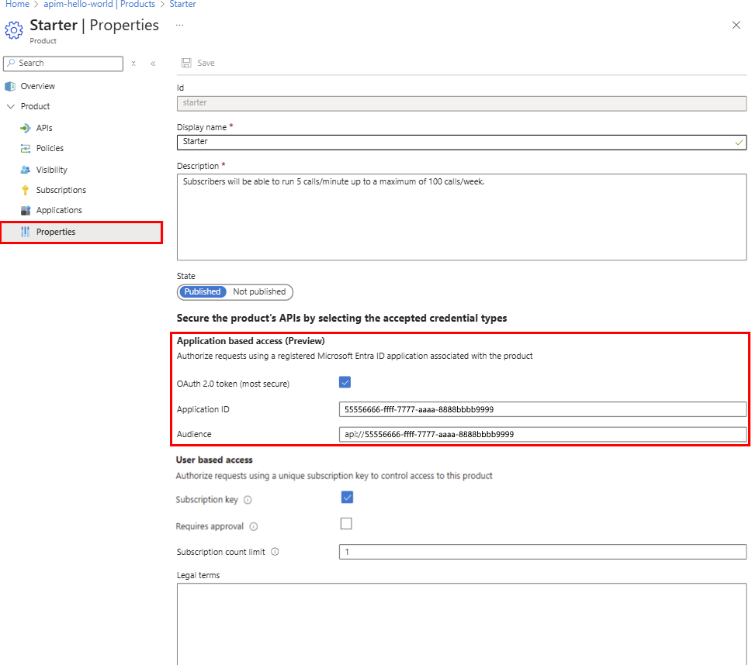Viewport: 752px width, 665px height.
Task: Select the APIs icon in sidebar
Action: coord(26,127)
